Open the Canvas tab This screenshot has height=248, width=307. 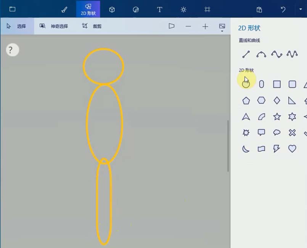[x=207, y=10]
